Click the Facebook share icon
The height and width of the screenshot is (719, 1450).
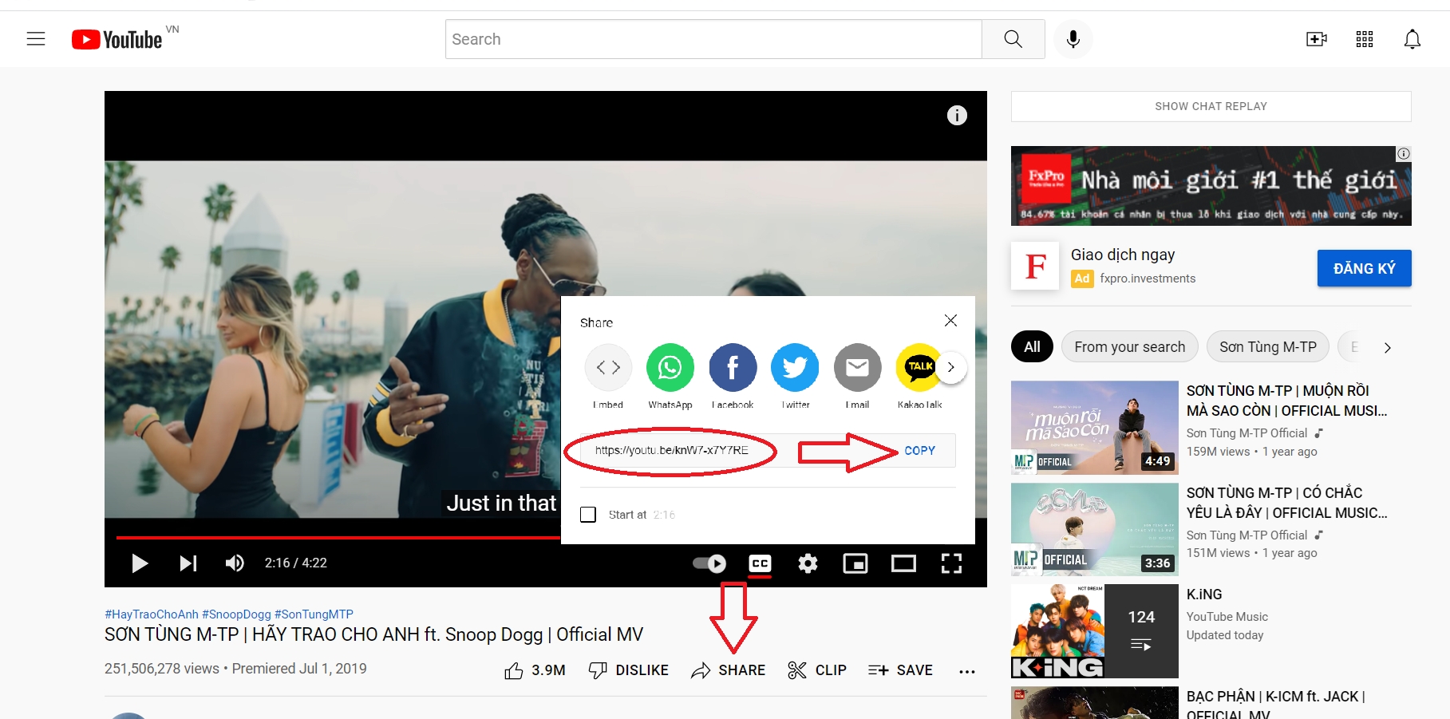coord(732,368)
